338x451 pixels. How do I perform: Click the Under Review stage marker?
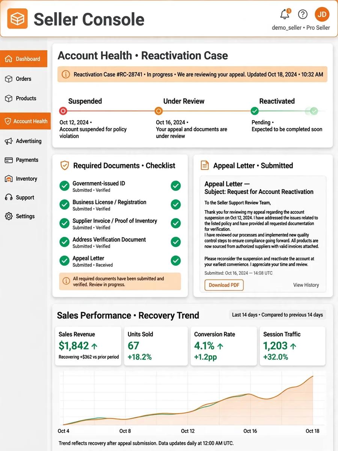click(158, 111)
